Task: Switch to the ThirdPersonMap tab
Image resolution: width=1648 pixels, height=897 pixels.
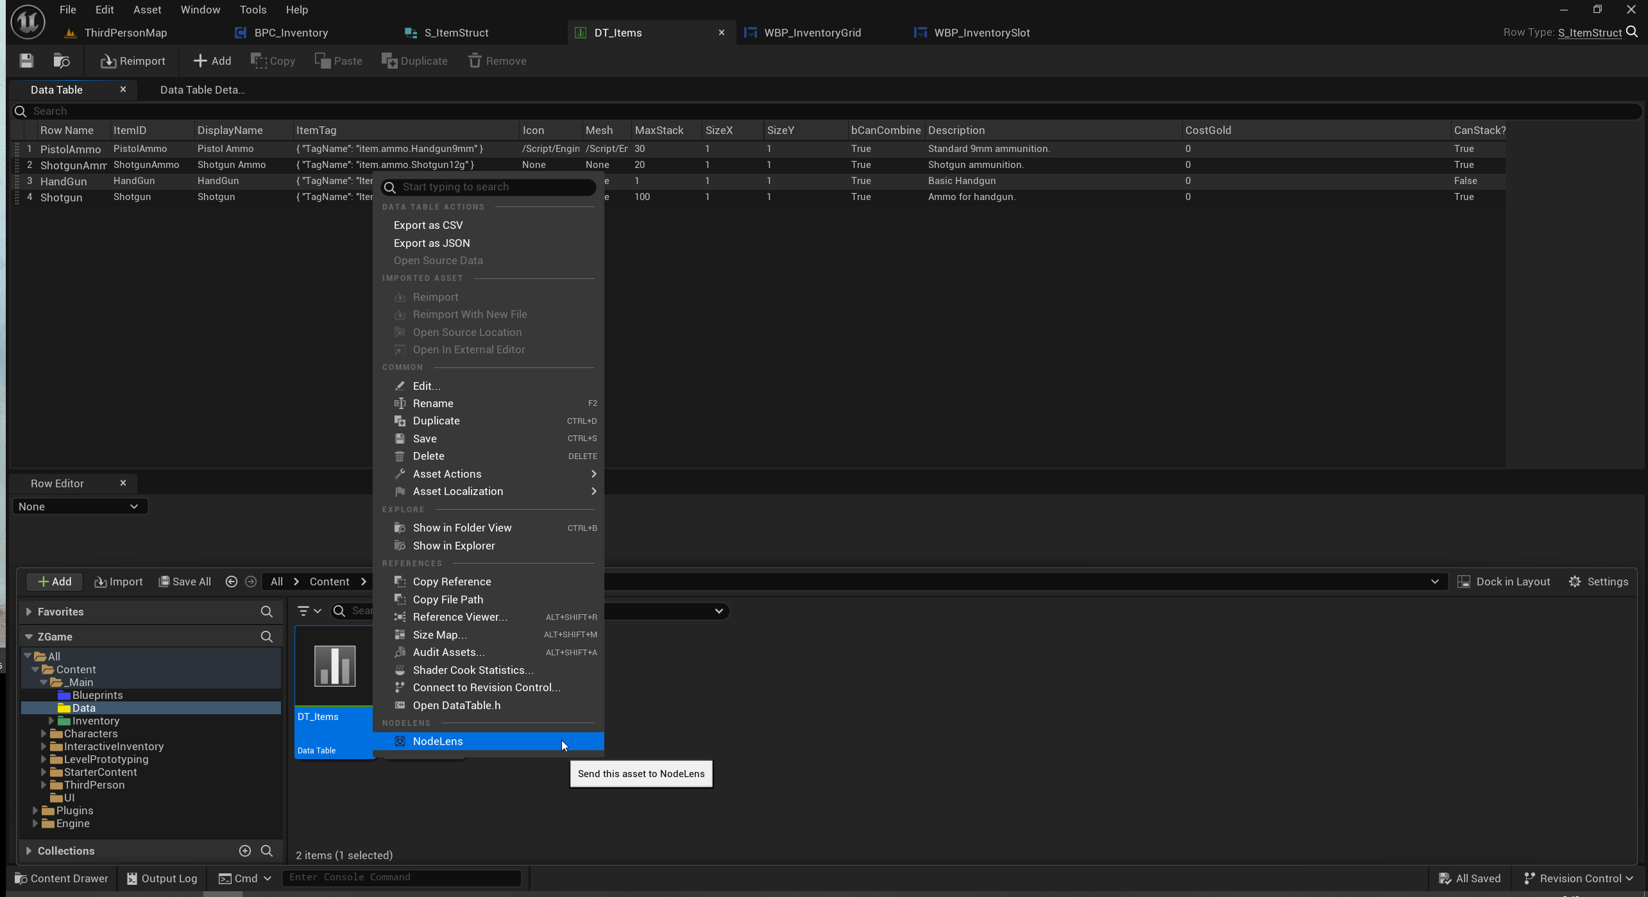Action: (x=125, y=33)
